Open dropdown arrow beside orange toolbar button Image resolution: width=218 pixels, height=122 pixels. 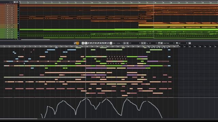80,43
